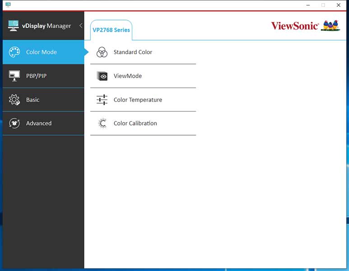Click the vDisplay Manager monitor logo icon

(14, 26)
